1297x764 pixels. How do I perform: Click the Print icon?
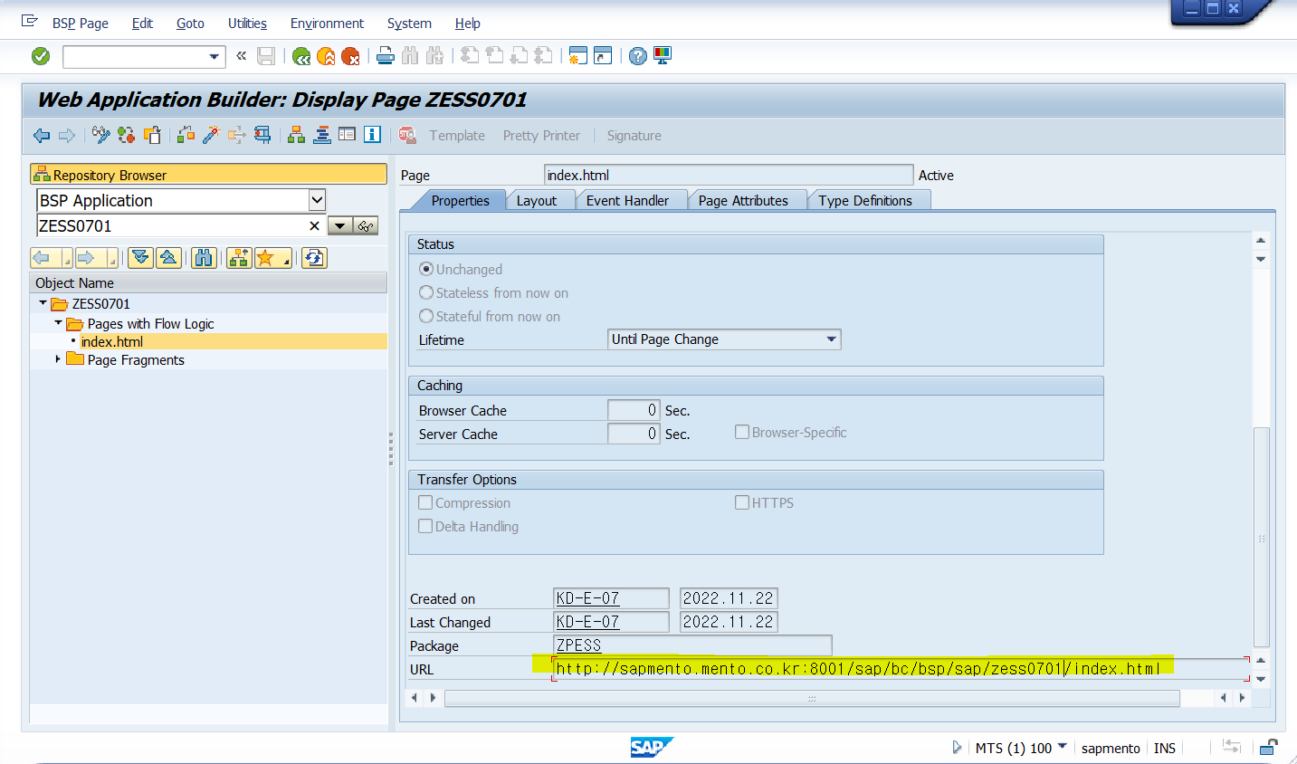386,56
